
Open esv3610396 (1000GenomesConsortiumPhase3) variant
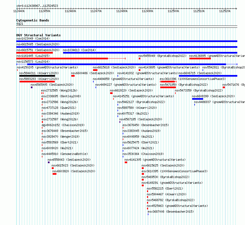(193, 79)
